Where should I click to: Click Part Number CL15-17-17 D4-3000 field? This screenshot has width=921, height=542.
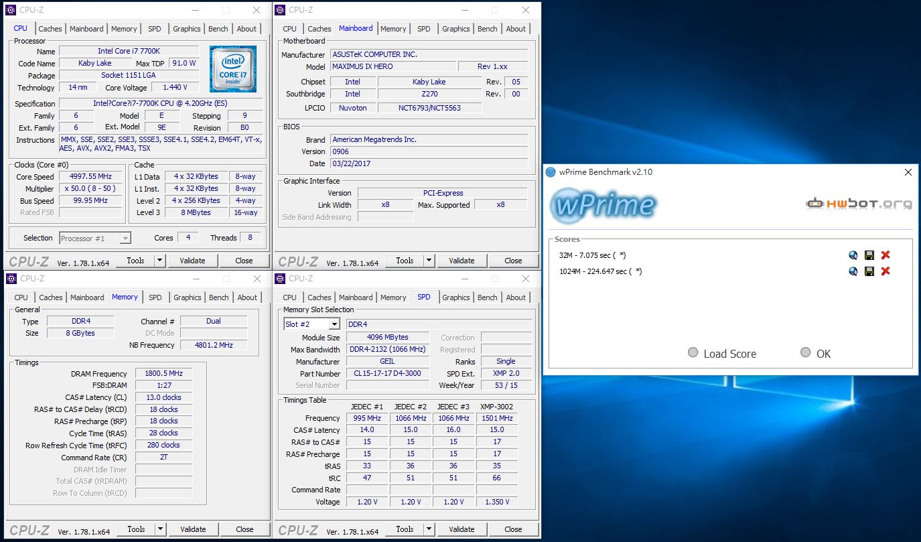[388, 373]
